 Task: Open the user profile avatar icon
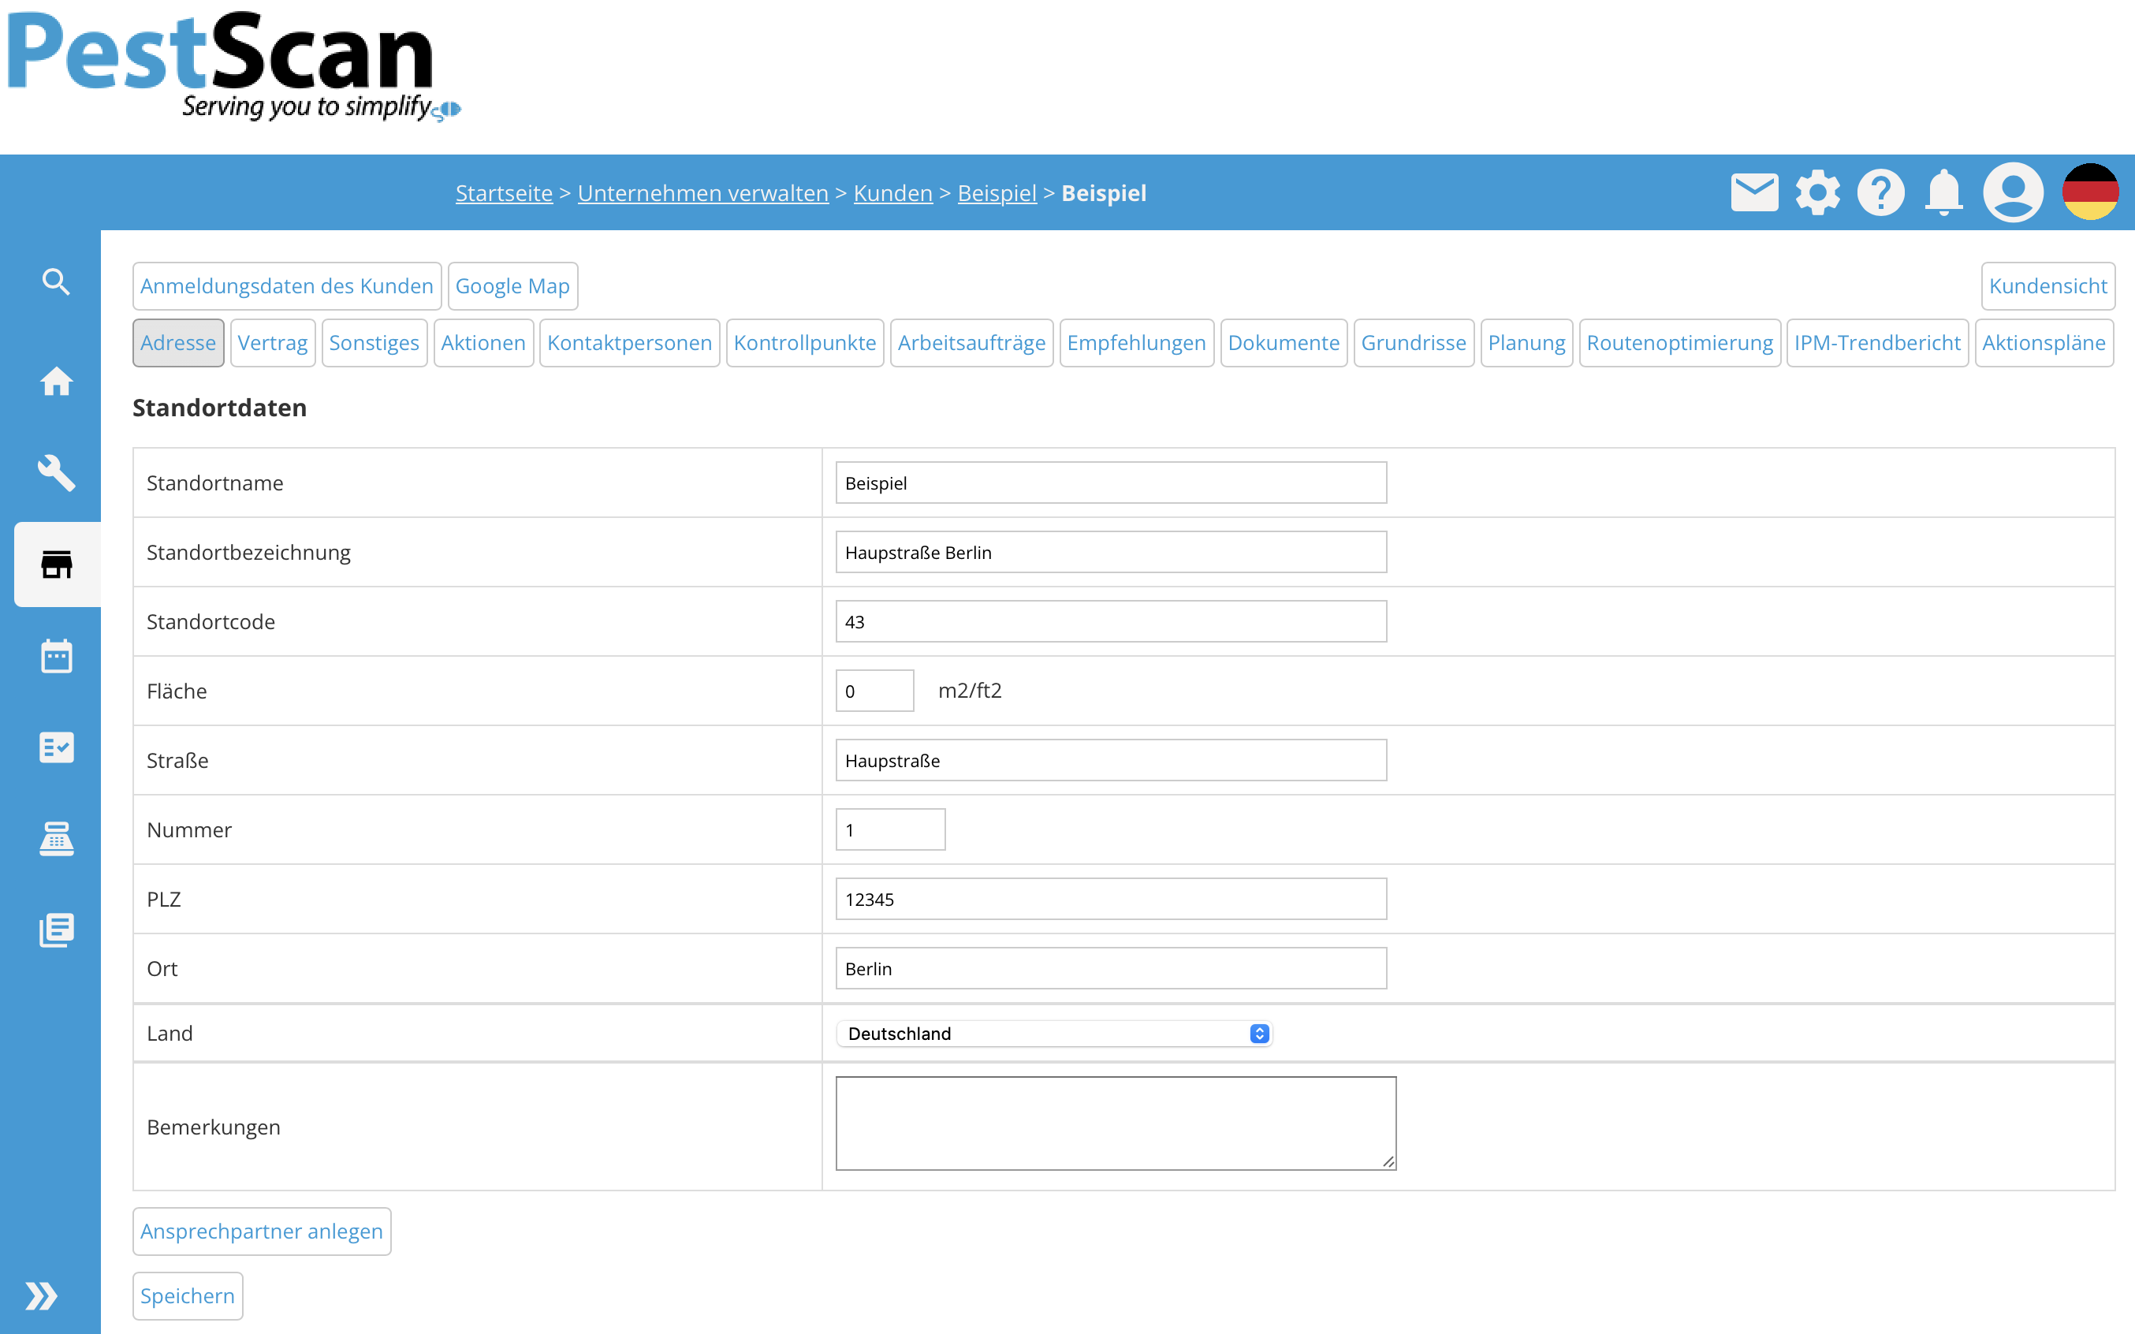(2012, 192)
